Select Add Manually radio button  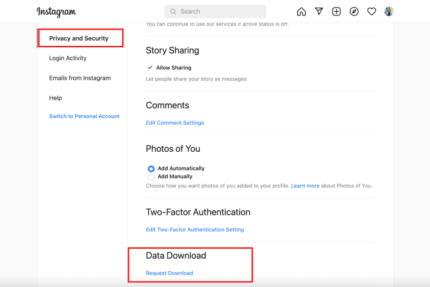151,177
